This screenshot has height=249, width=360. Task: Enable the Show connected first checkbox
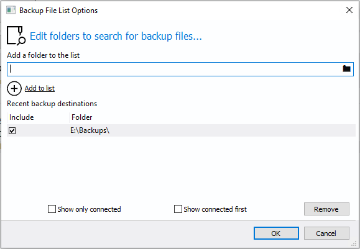178,209
